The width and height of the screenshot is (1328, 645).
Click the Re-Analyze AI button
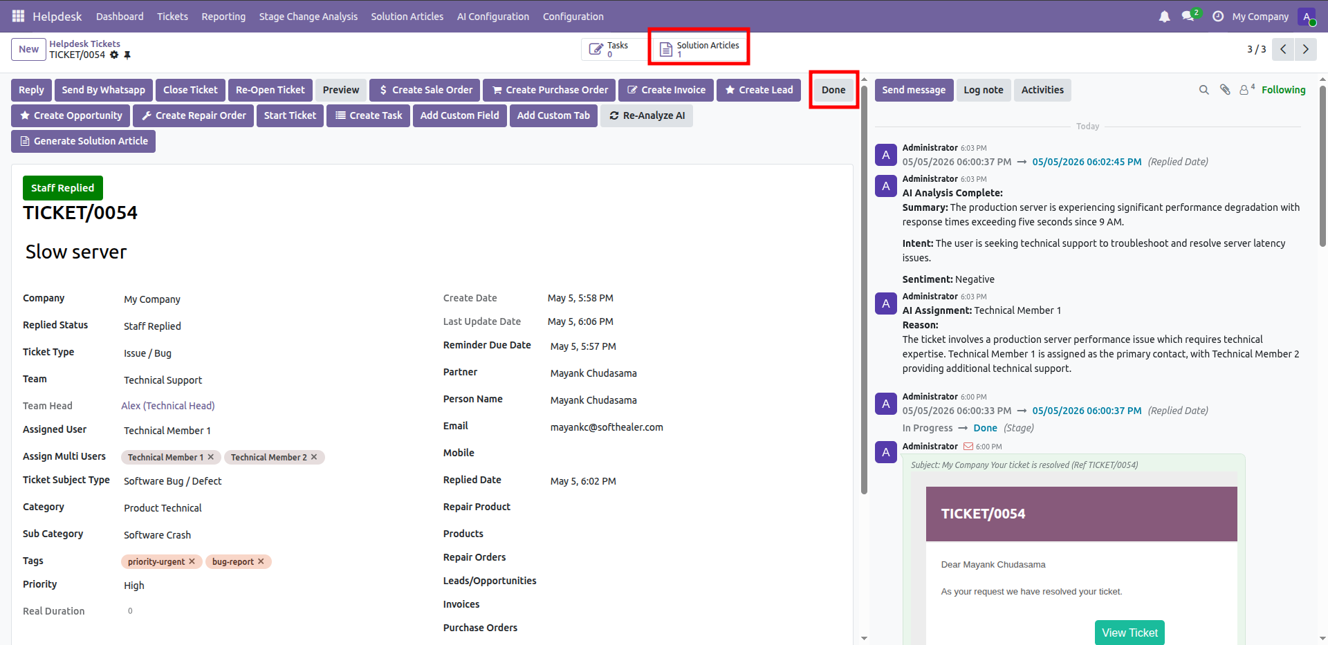[647, 115]
